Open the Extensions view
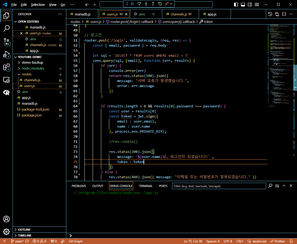Screen dimensions: 297x244 [6, 67]
